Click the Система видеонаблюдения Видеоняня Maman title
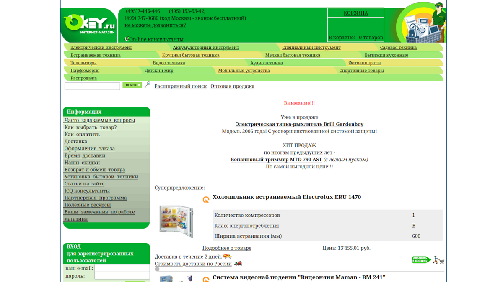Screen dimensions: 503x282 pos(299,277)
